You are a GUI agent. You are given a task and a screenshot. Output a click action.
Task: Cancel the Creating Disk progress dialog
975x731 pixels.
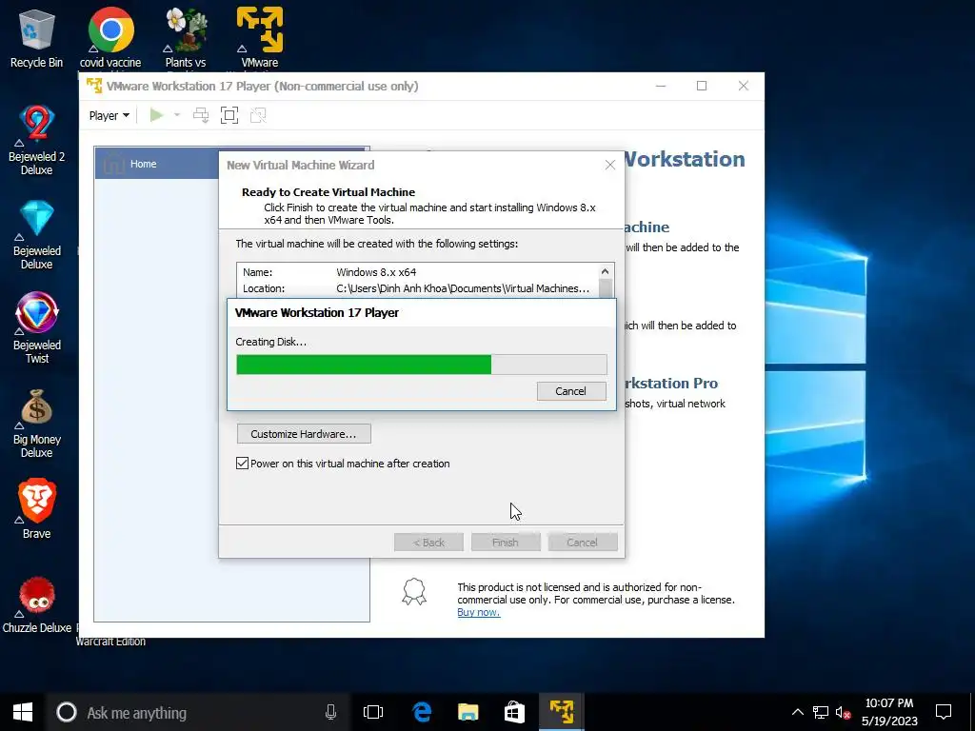pyautogui.click(x=571, y=391)
